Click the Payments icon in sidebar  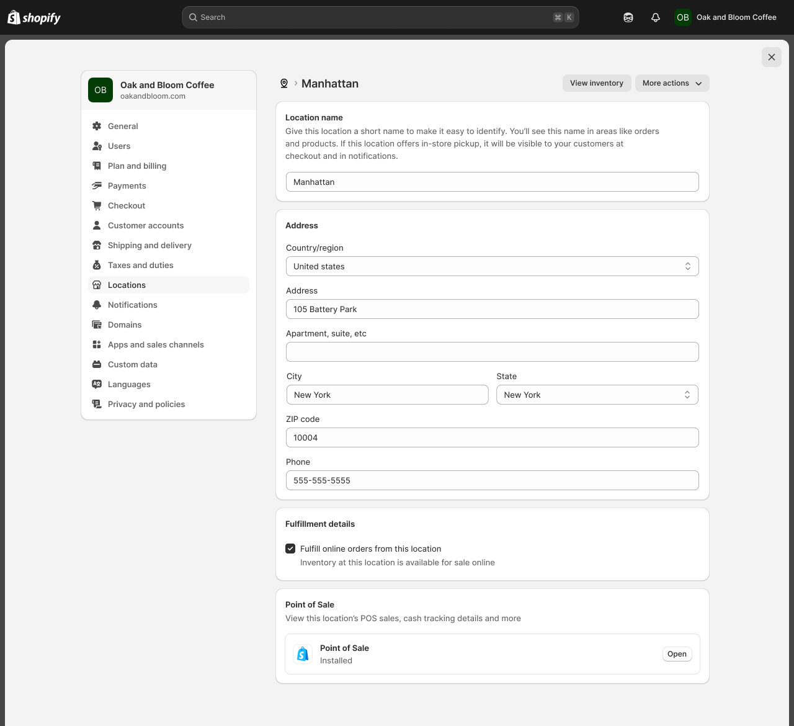tap(97, 186)
